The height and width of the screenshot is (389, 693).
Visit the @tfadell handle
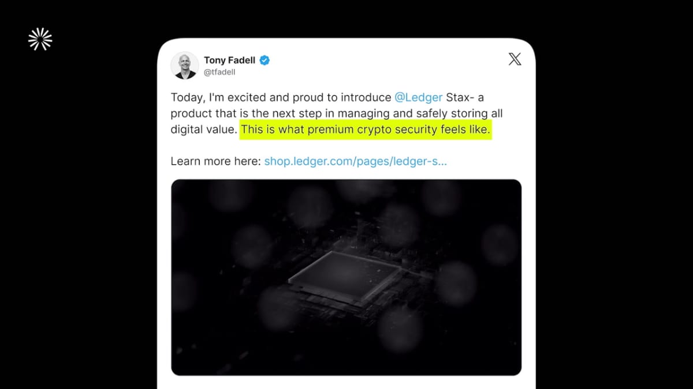(219, 73)
